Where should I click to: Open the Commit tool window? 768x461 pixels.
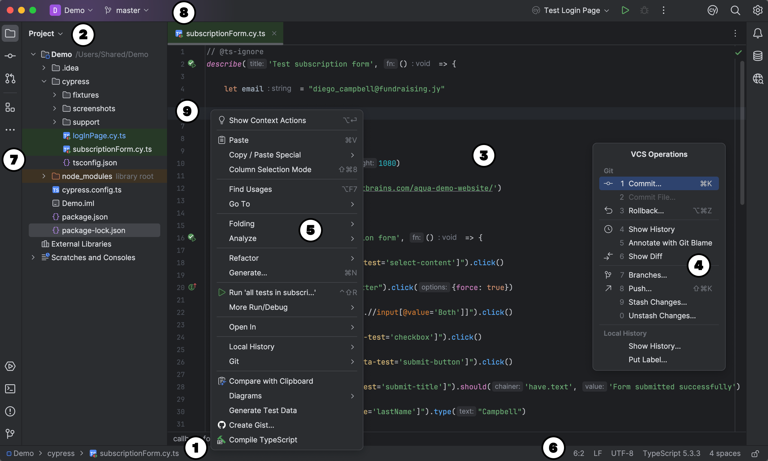pyautogui.click(x=10, y=56)
